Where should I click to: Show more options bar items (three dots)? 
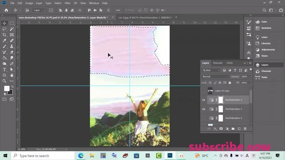[x=118, y=10]
